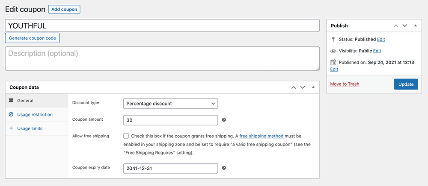Click the help icon beside Coupon expiry date
Image resolution: width=428 pixels, height=186 pixels.
224,168
